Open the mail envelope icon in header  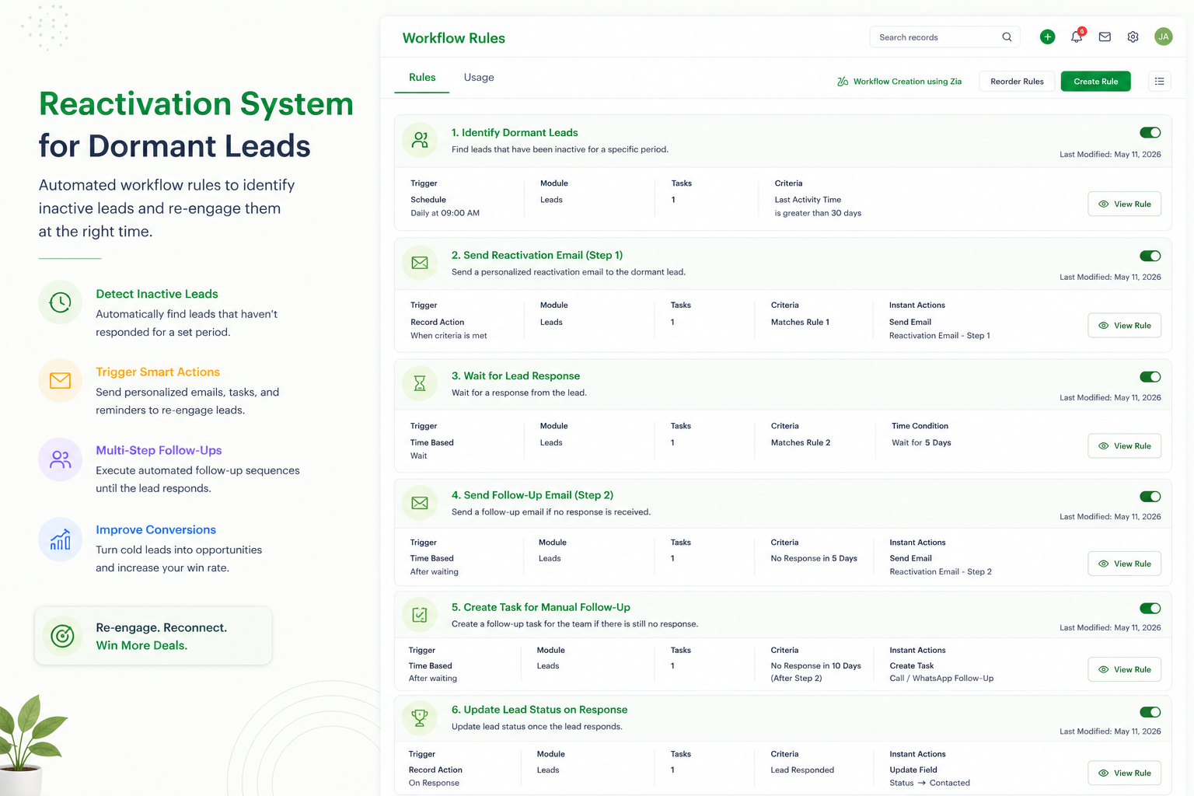[1105, 37]
